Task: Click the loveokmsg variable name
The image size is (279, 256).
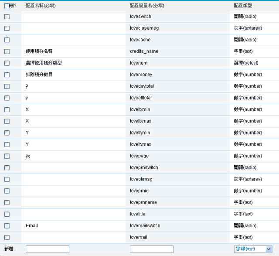Action: (x=141, y=179)
